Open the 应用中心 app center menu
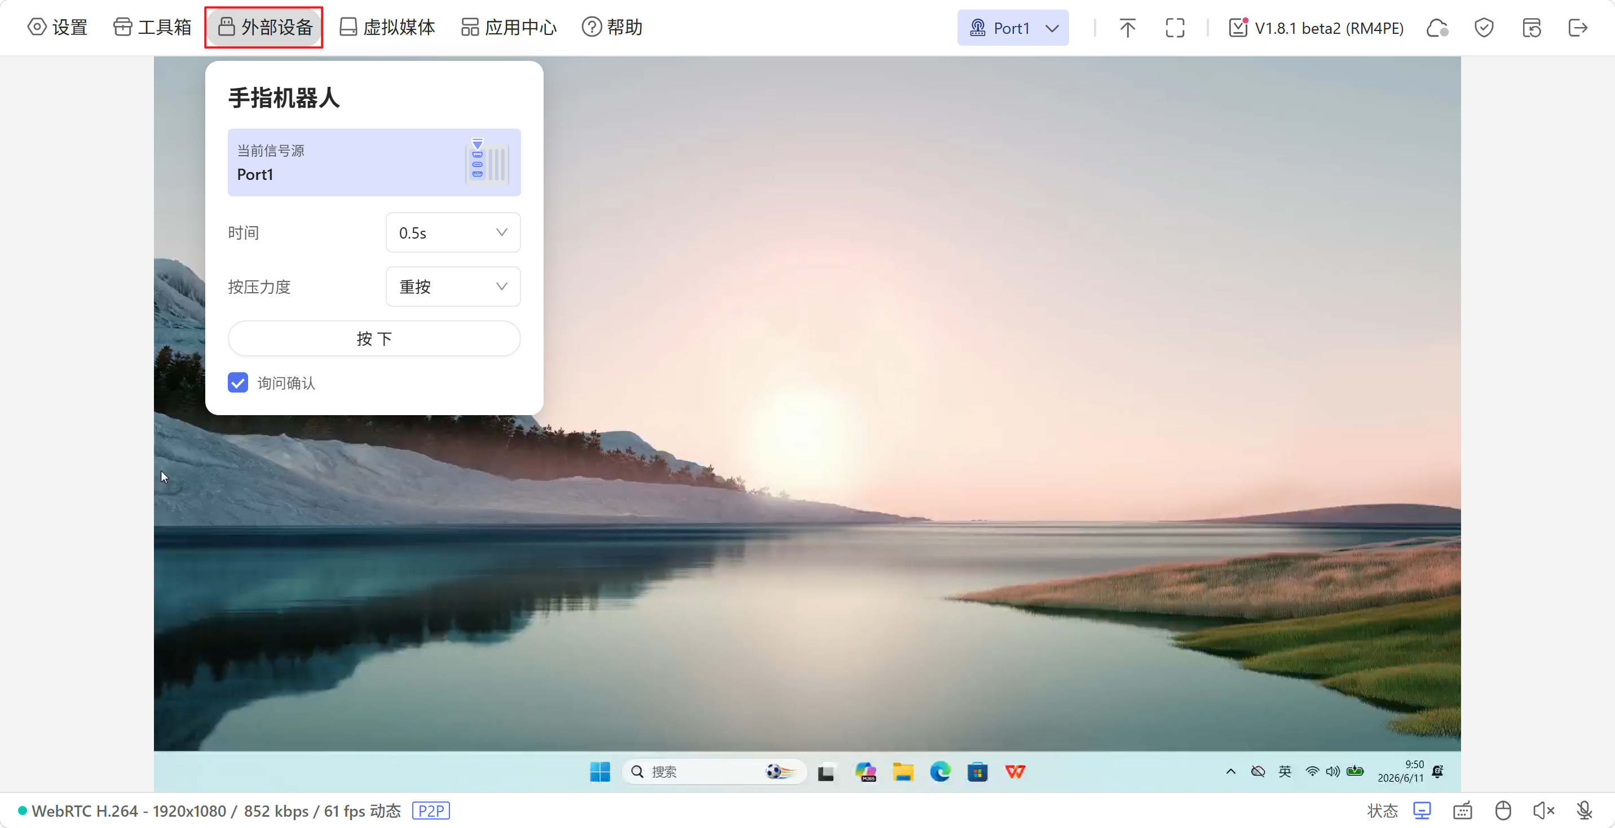Image resolution: width=1615 pixels, height=828 pixels. click(509, 28)
